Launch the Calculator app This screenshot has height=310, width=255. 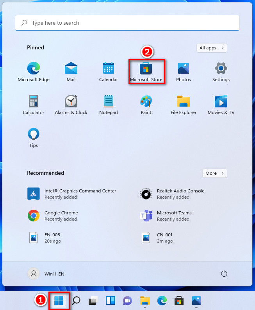(x=34, y=105)
